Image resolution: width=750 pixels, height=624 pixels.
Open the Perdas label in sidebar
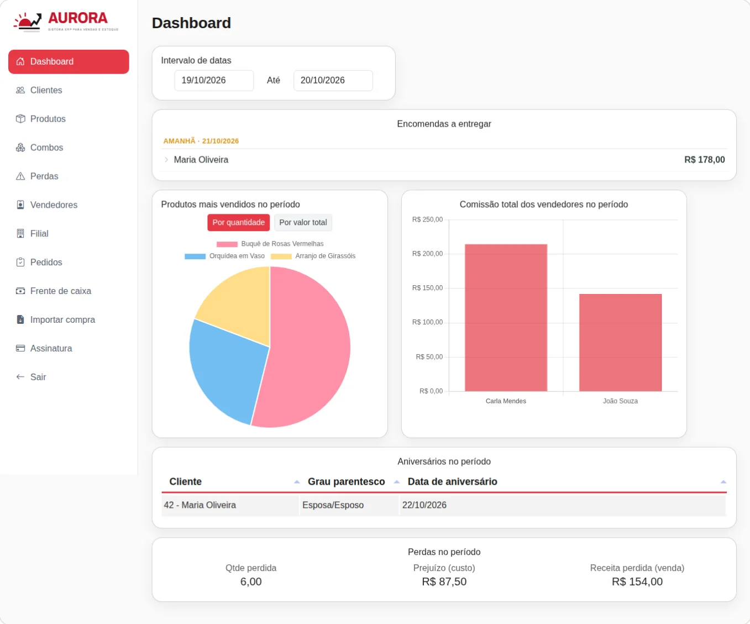coord(44,176)
